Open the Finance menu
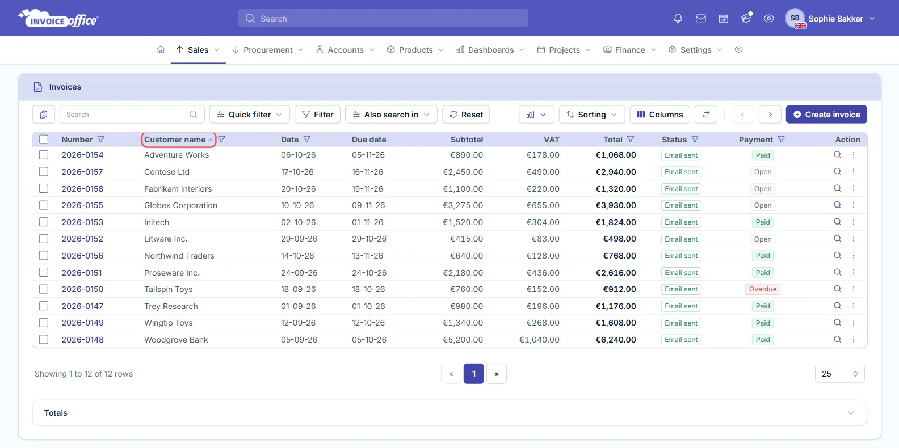Screen dimensions: 899x448 click(630, 50)
